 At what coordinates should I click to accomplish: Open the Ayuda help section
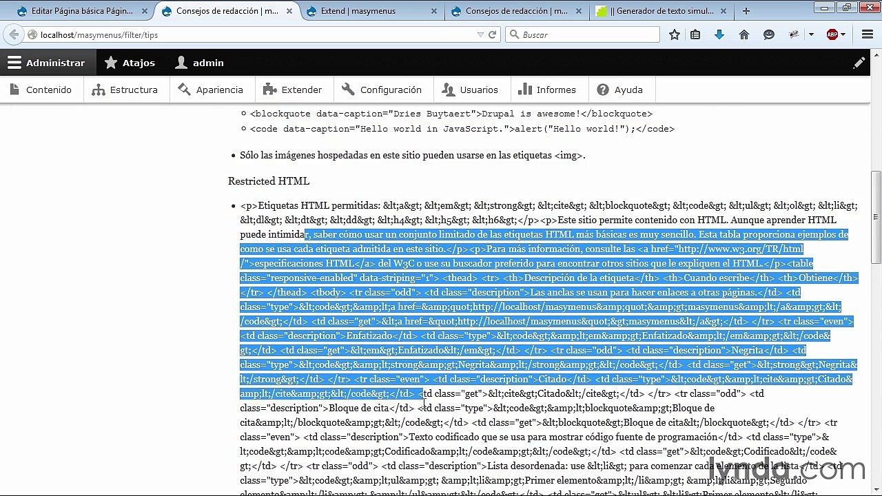621,90
